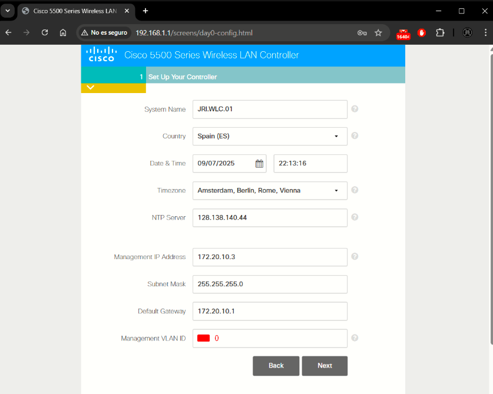Screen dimensions: 493x394
Task: Focus the Default Gateway field
Action: tap(270, 311)
